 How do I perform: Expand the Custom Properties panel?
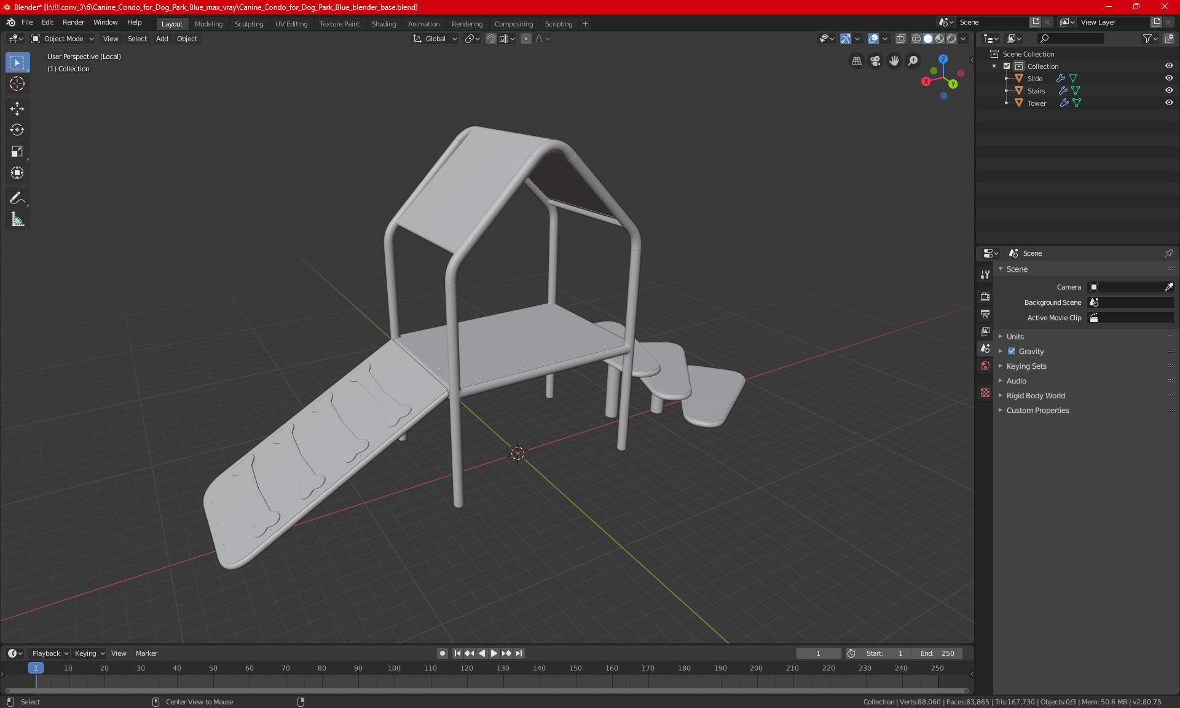[x=1037, y=410]
